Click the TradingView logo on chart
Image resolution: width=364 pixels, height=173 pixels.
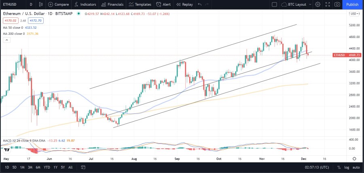(x=7, y=150)
